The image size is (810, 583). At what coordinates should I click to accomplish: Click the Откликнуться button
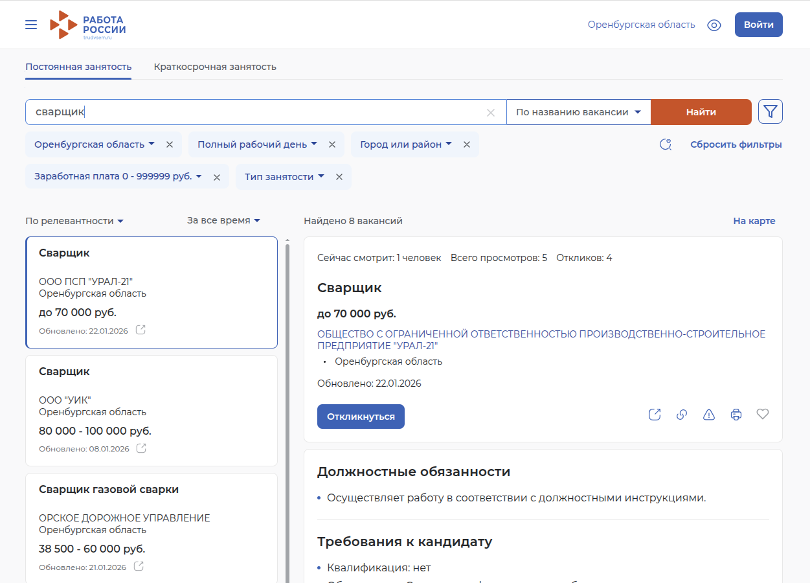(x=361, y=417)
